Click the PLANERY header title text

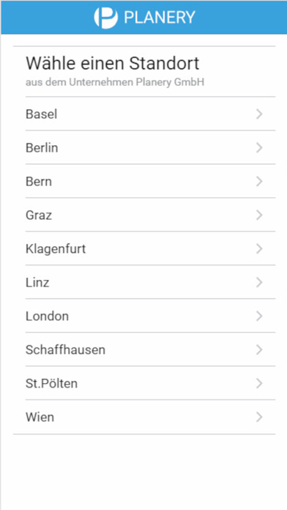tap(160, 18)
